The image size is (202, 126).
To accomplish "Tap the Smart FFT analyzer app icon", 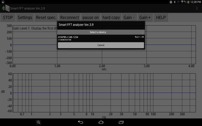I will 5,8.
